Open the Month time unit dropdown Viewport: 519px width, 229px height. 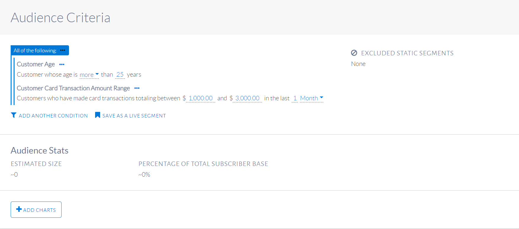click(x=311, y=98)
